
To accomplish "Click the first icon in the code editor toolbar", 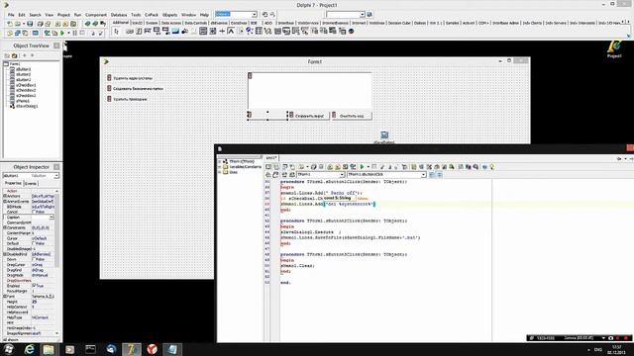I will point(268,167).
